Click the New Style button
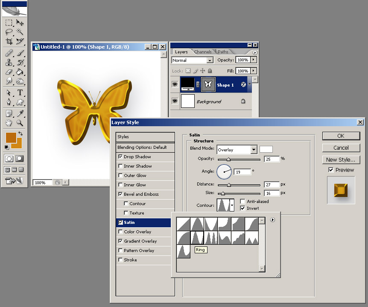This screenshot has height=307, width=368. coord(341,159)
